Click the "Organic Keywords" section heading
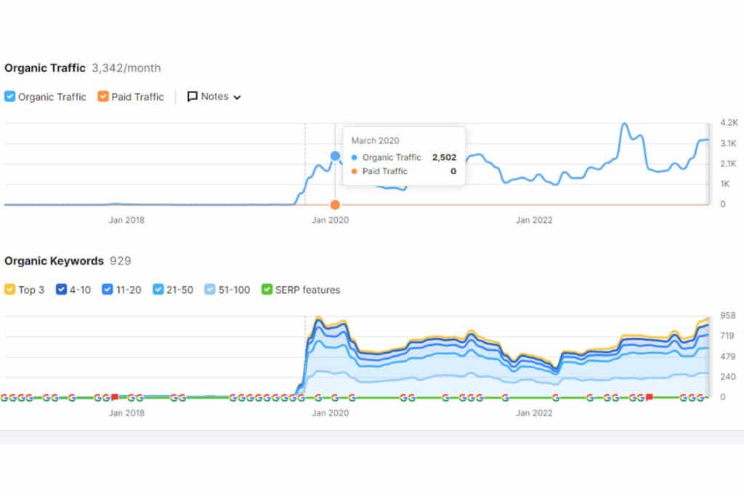Viewport: 744px width, 496px height. pos(54,261)
